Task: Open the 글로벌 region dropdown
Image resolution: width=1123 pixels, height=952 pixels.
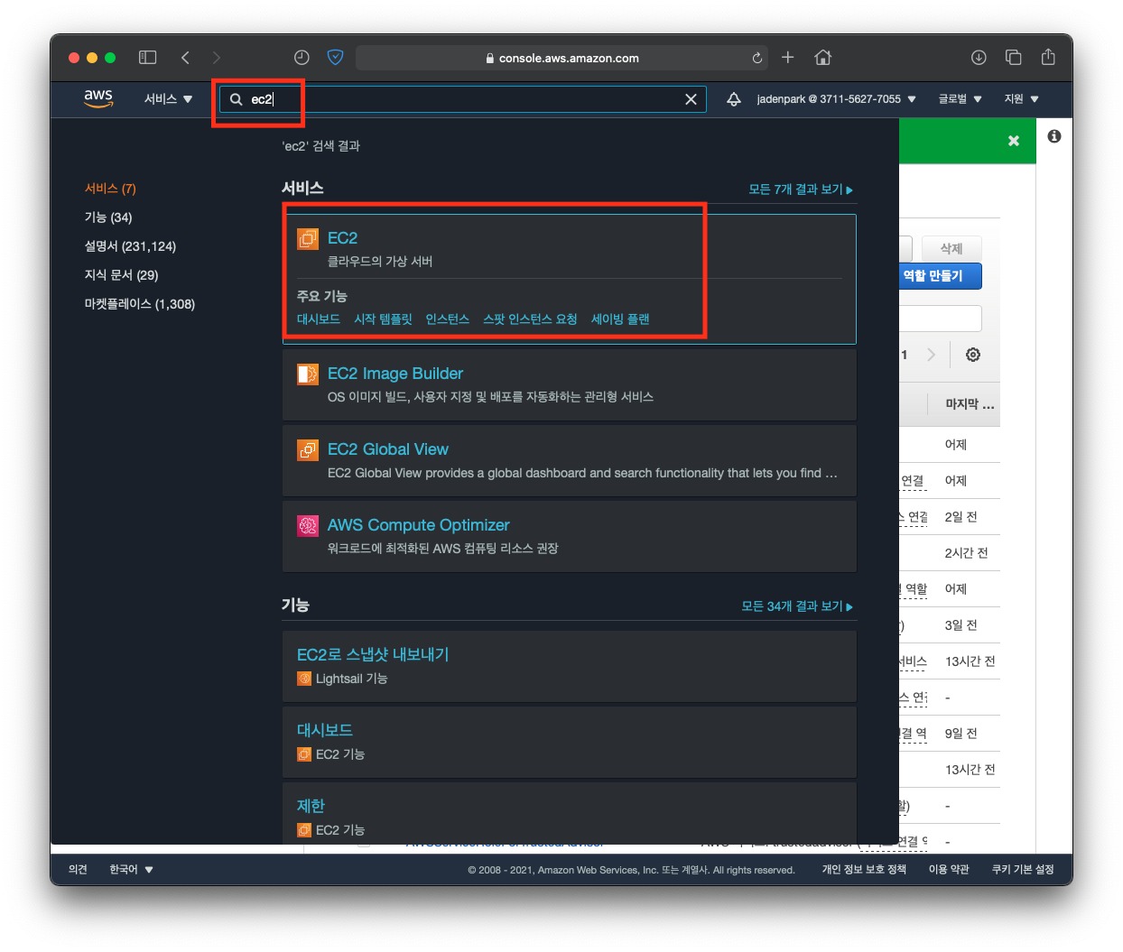Action: 960,99
